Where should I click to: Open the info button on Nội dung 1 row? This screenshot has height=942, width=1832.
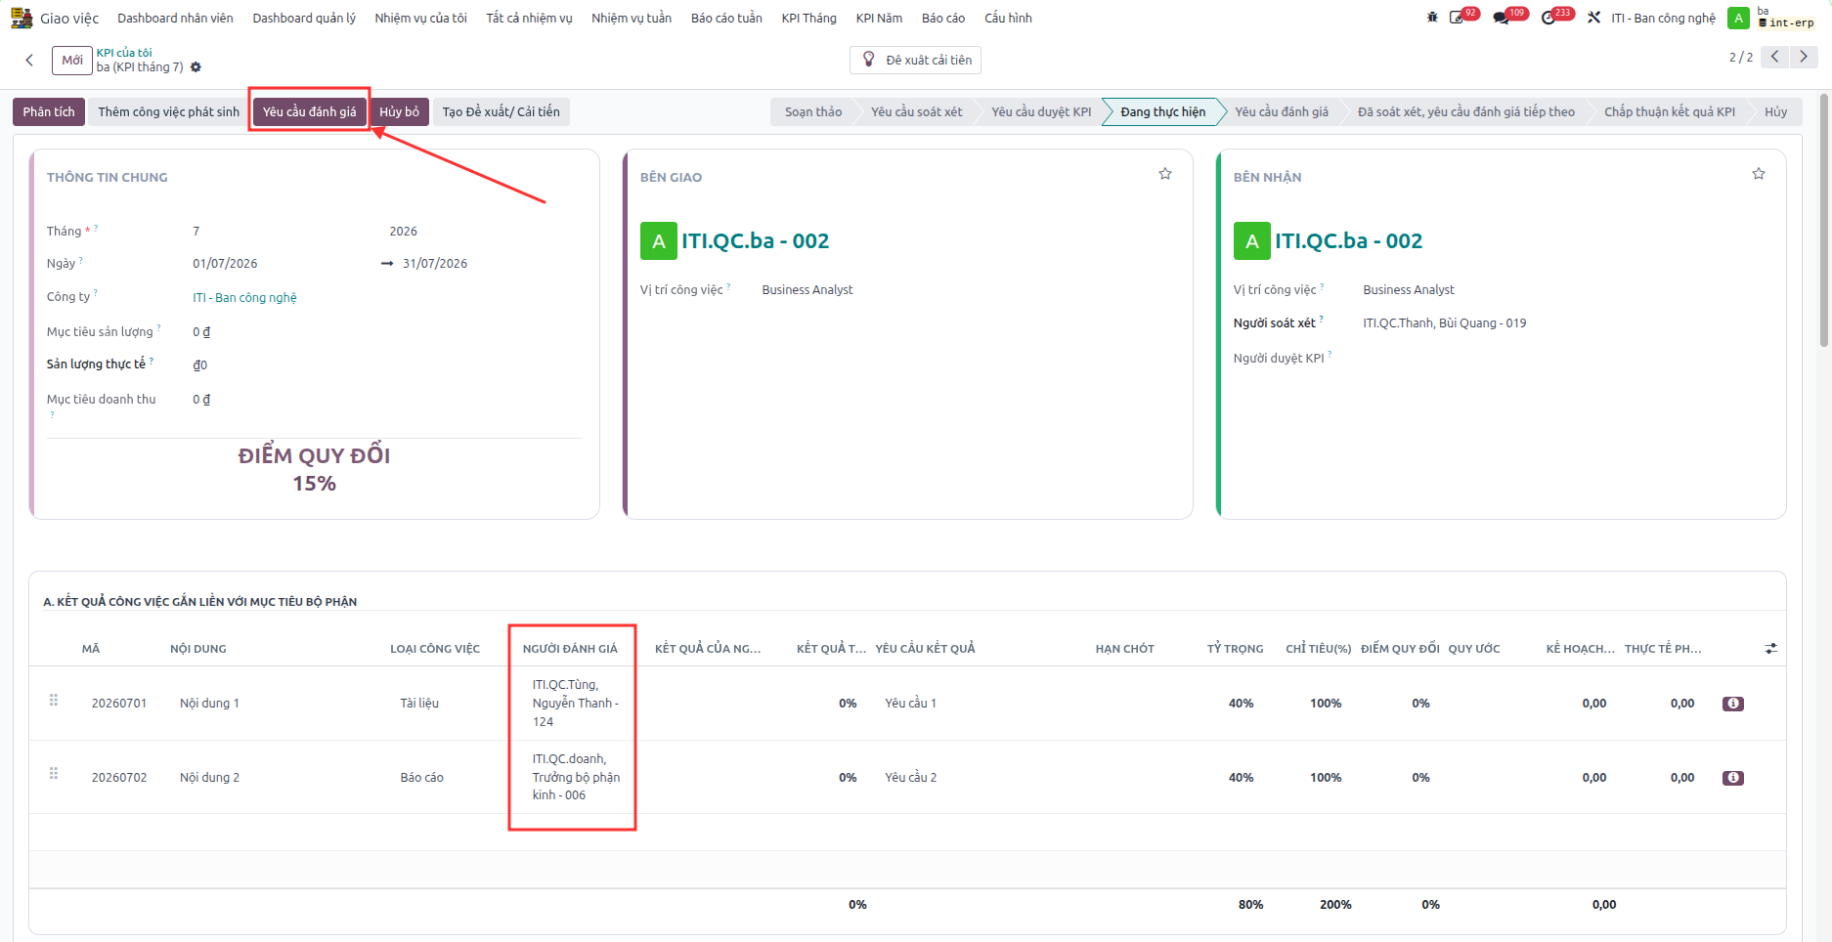[x=1733, y=704]
